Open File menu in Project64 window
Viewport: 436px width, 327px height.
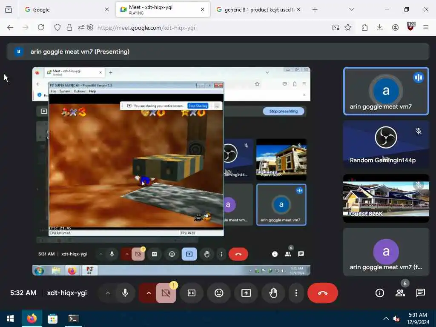[53, 91]
